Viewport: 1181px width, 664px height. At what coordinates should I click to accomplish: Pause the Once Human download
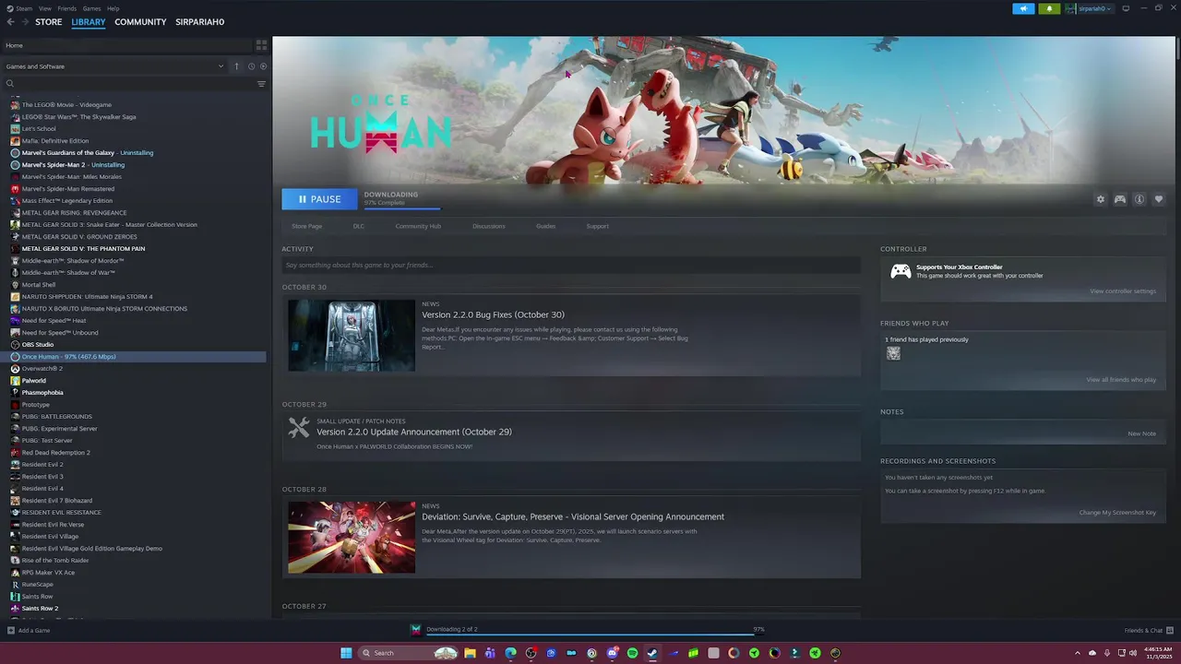(319, 199)
